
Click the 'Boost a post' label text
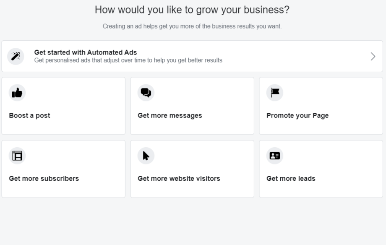click(29, 115)
